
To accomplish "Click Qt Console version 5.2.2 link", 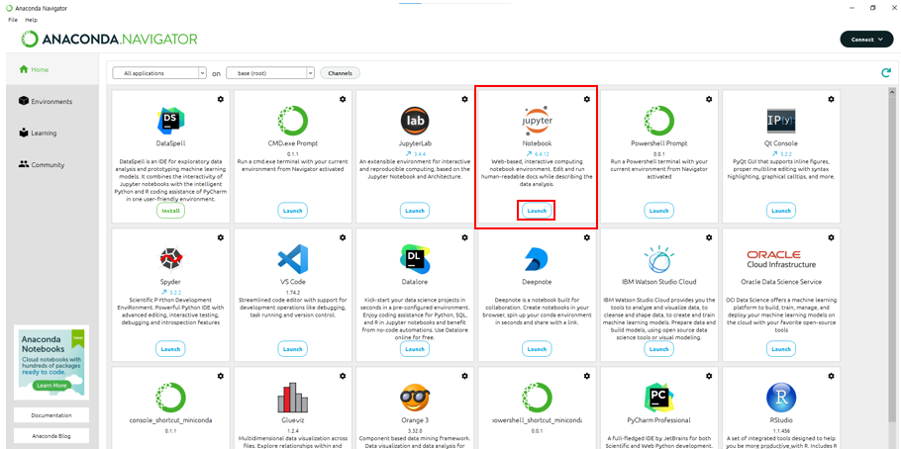I will (781, 154).
